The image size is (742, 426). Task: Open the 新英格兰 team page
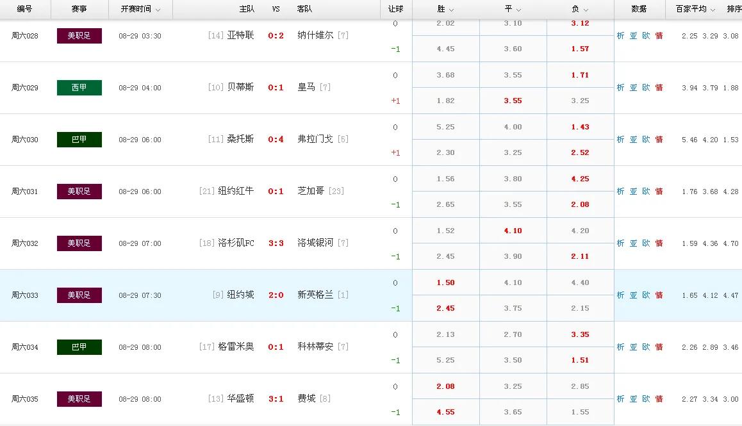coord(315,295)
